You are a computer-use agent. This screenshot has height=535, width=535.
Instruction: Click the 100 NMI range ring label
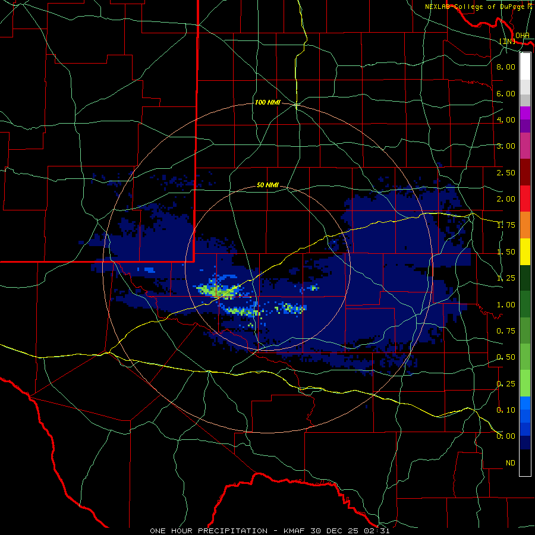267,102
